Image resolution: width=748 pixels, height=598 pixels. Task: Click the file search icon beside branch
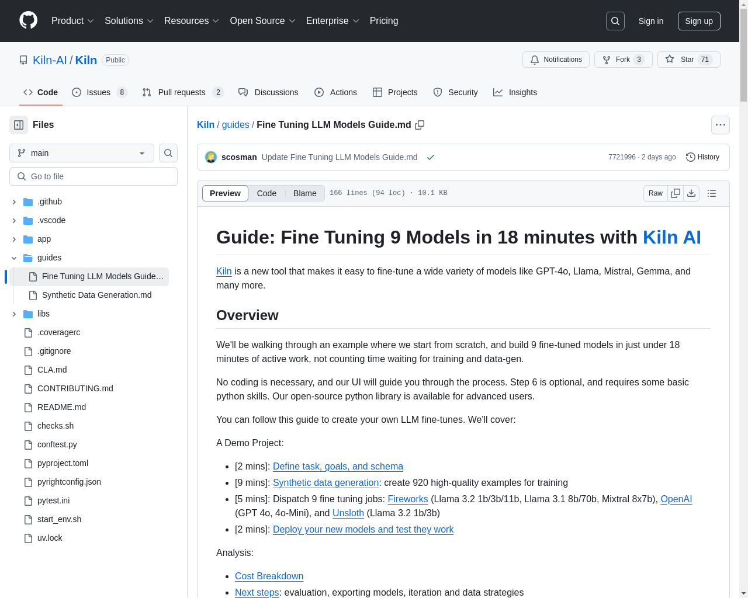168,153
